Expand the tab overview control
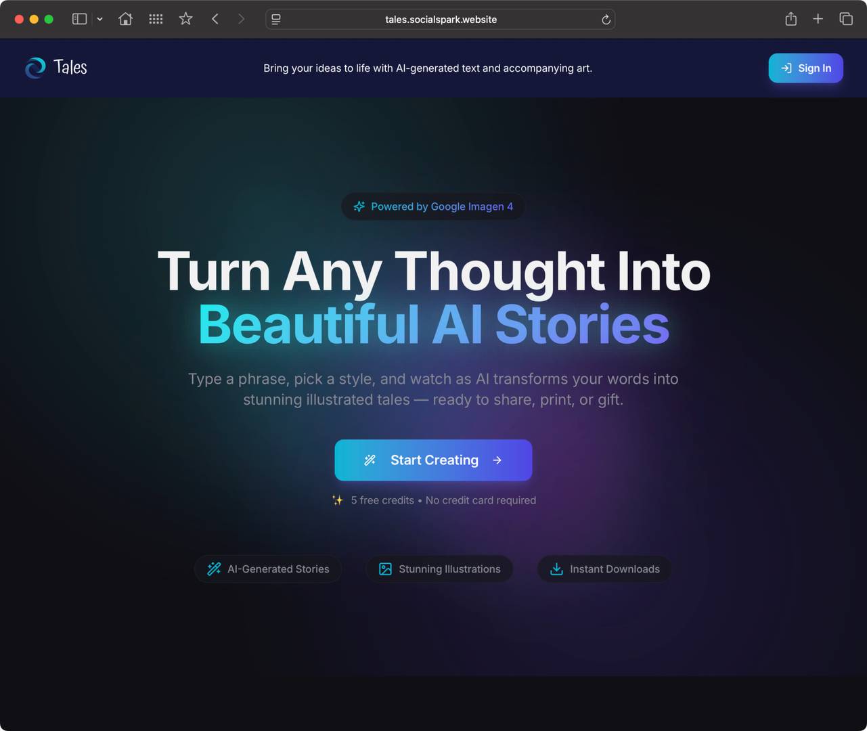This screenshot has height=731, width=867. (x=846, y=19)
